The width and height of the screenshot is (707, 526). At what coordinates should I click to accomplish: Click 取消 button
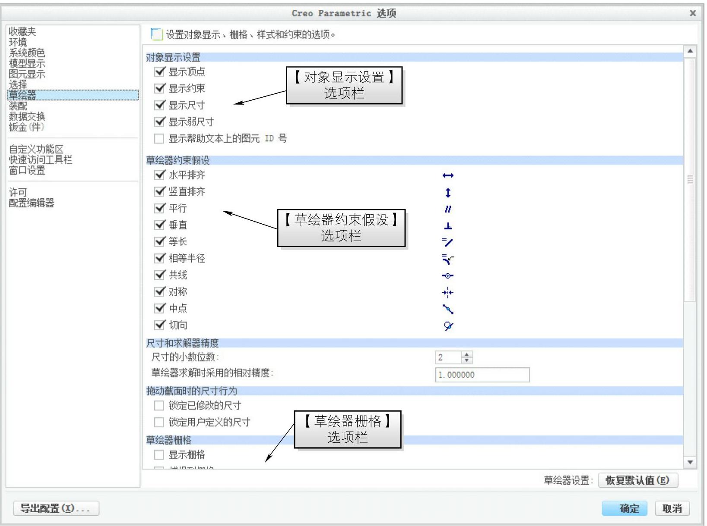pos(672,508)
